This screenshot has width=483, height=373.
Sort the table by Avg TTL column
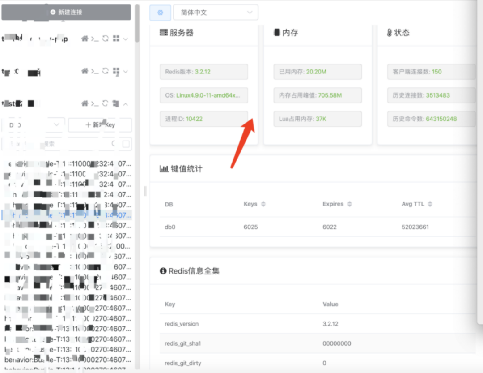click(430, 204)
